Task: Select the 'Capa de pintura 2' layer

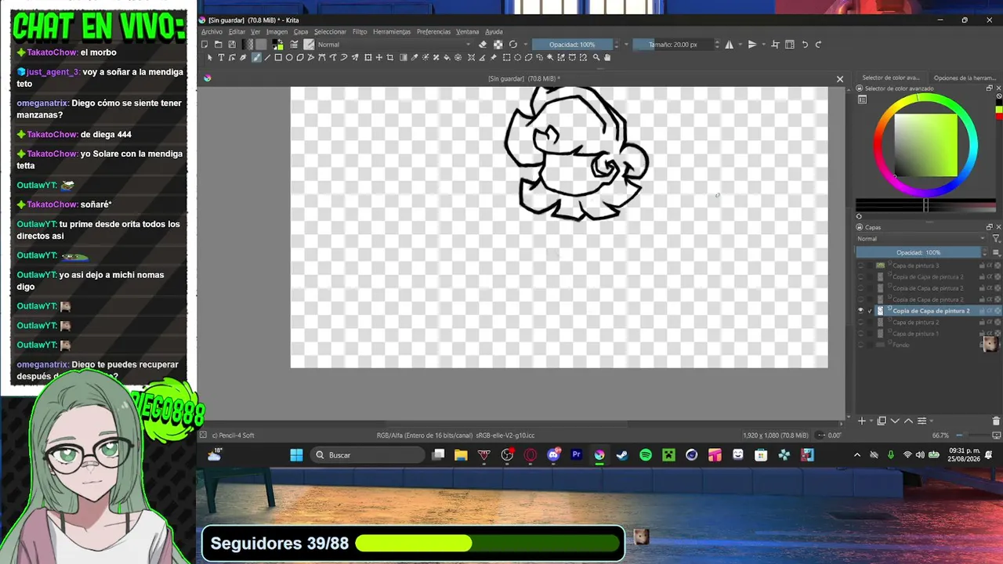Action: pyautogui.click(x=916, y=323)
